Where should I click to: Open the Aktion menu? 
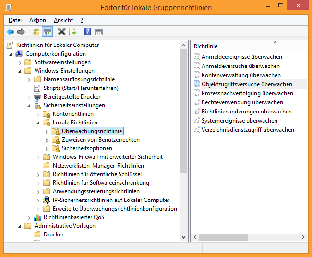pyautogui.click(x=37, y=20)
